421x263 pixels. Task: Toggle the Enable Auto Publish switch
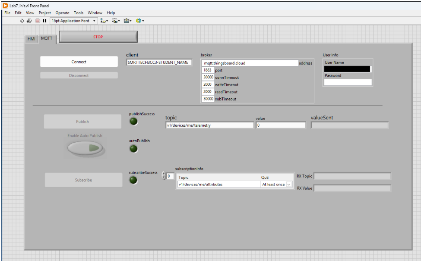85,148
